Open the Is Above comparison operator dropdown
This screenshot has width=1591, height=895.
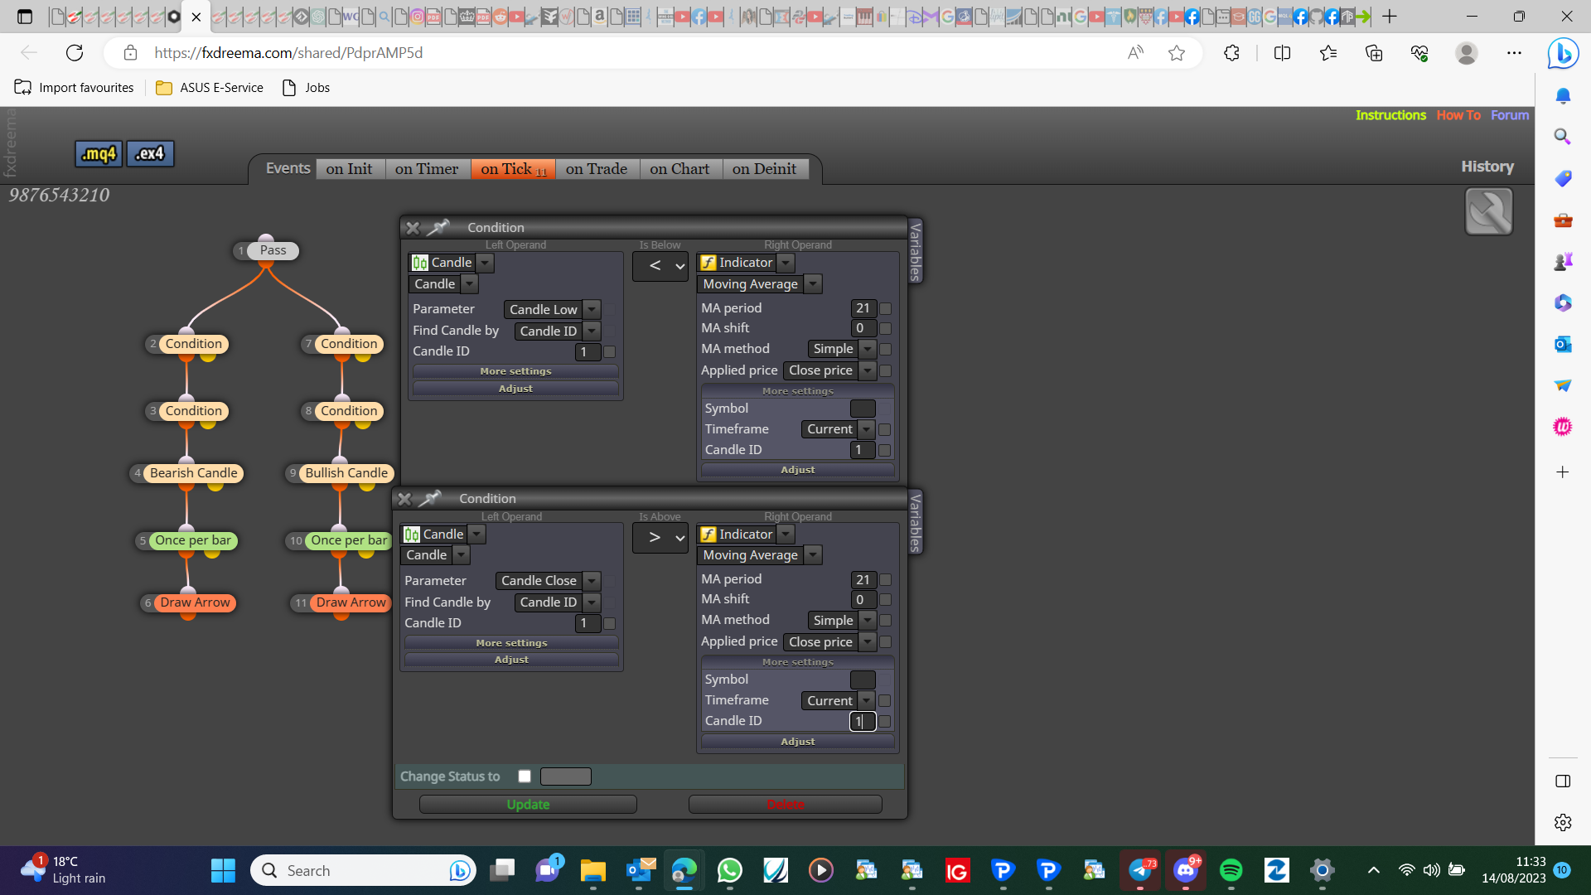pos(660,538)
